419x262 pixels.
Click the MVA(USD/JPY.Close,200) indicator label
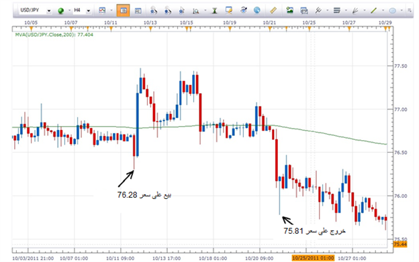pyautogui.click(x=54, y=35)
